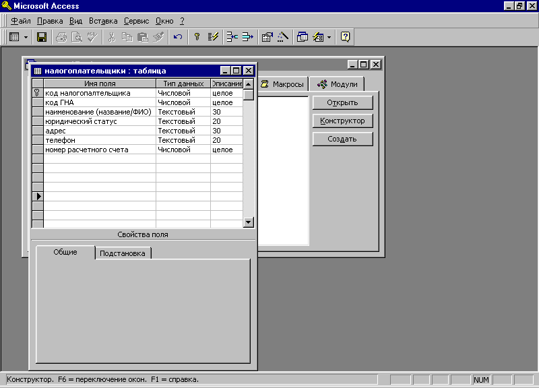Click the Создать button
This screenshot has width=539, height=388.
pyautogui.click(x=342, y=139)
